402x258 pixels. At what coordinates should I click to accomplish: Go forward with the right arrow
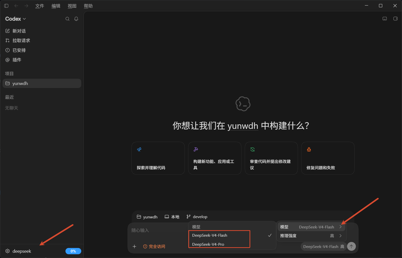(x=26, y=6)
